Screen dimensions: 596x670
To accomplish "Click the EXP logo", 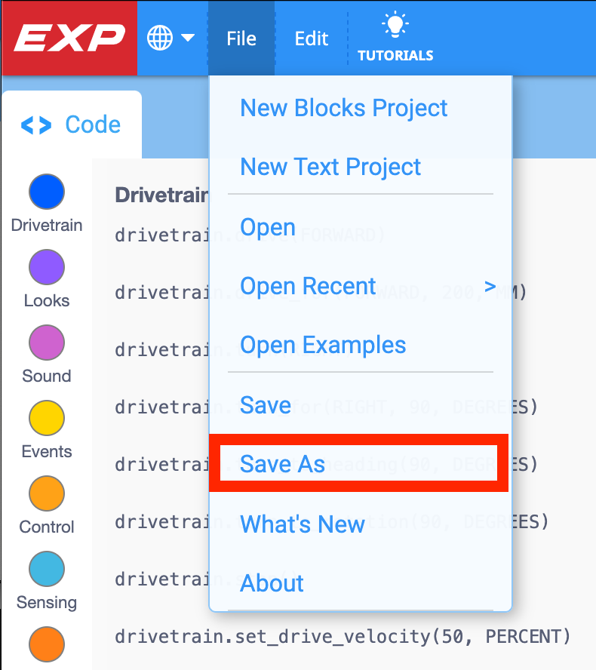I will pyautogui.click(x=69, y=38).
